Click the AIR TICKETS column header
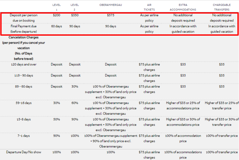 149,7
